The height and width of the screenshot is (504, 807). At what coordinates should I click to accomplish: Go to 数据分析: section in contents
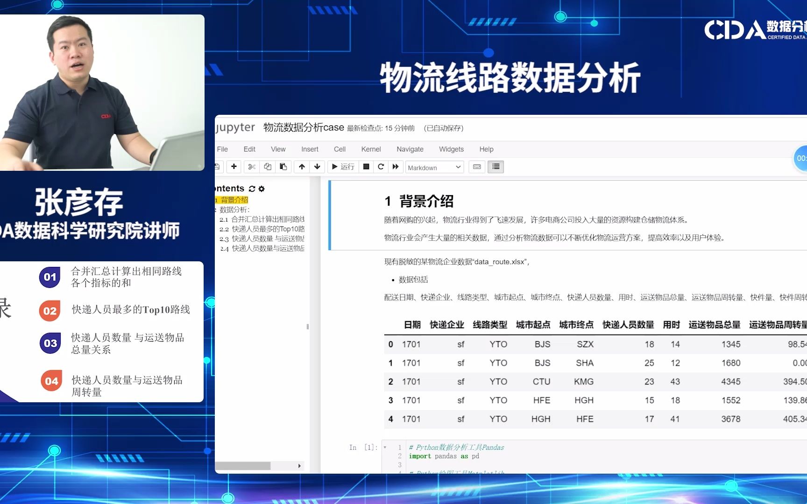click(234, 210)
